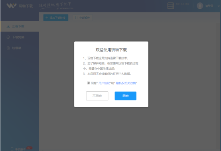Click the pause bars icon on the pause all button
Screen dimensions: 221x151
point(76,18)
